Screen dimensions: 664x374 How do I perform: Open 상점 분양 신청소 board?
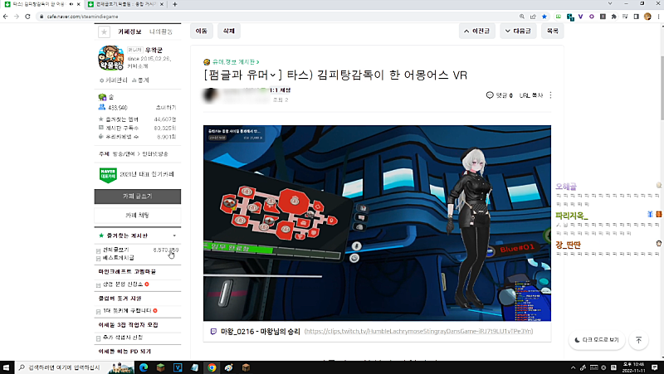[x=123, y=284]
